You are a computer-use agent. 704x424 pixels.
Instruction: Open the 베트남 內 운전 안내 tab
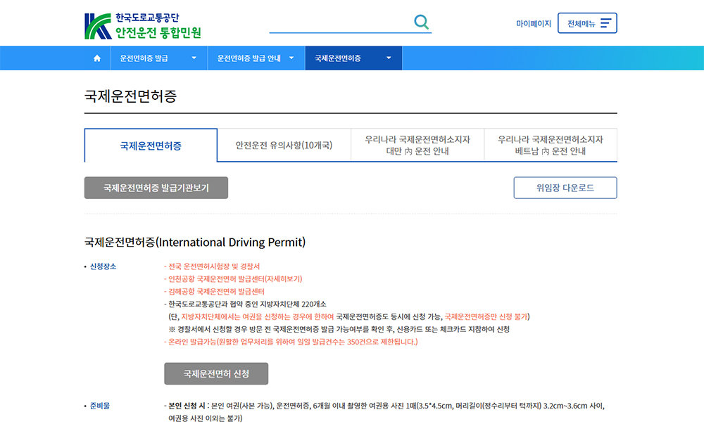[x=550, y=146]
